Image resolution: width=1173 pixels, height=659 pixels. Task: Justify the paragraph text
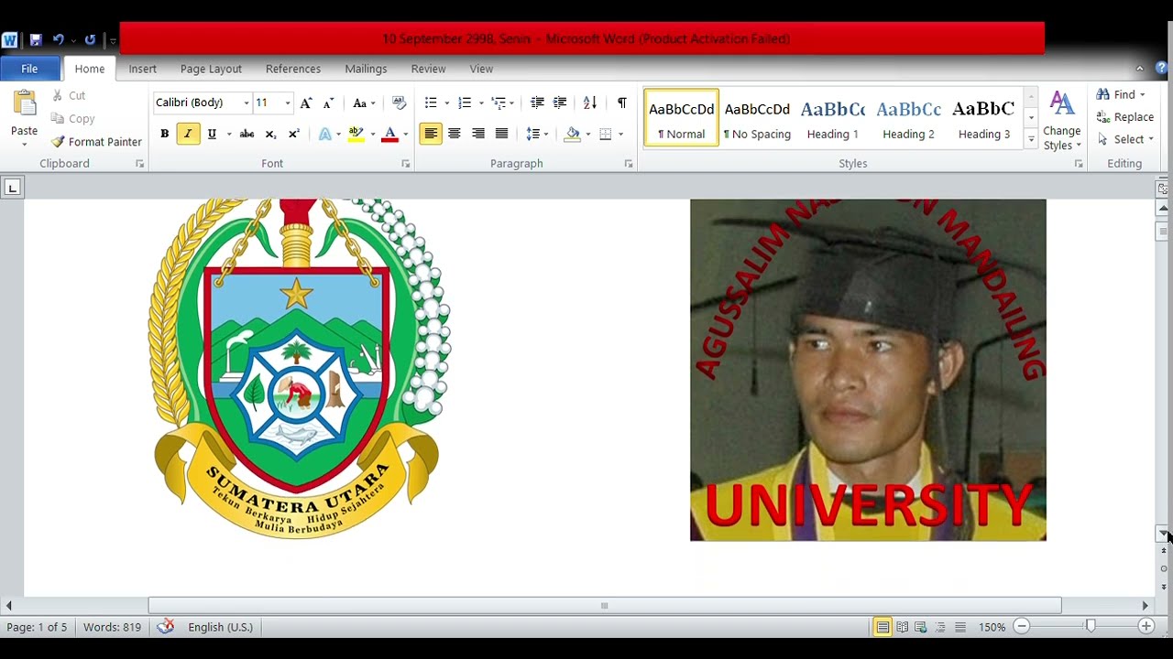[x=501, y=134]
